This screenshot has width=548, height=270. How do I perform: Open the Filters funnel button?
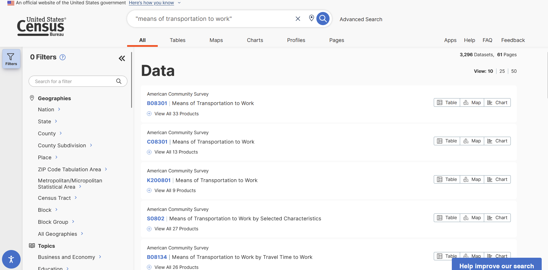[11, 59]
